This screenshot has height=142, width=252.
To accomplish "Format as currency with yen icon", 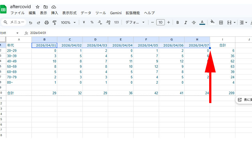I will point(84,22).
